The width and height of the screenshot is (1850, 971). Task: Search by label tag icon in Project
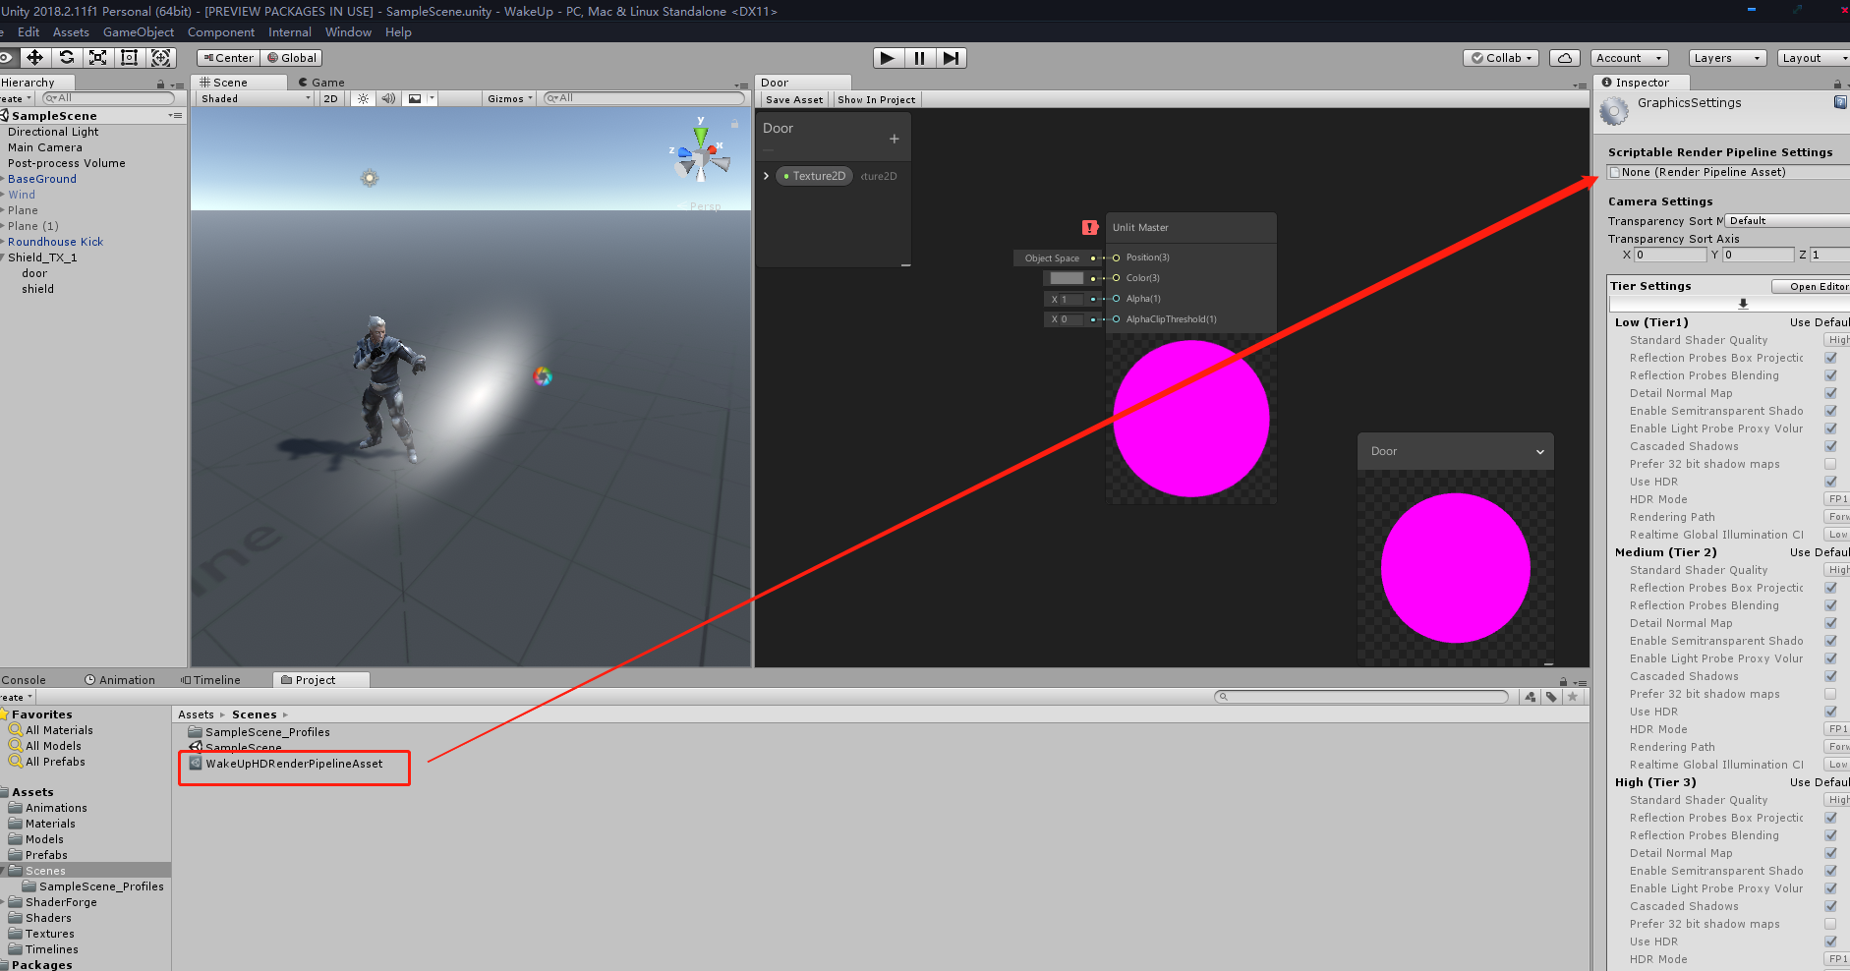click(x=1551, y=697)
